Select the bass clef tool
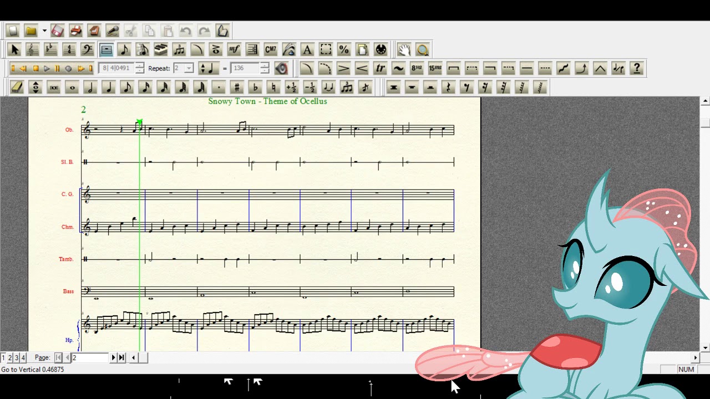 pos(88,50)
